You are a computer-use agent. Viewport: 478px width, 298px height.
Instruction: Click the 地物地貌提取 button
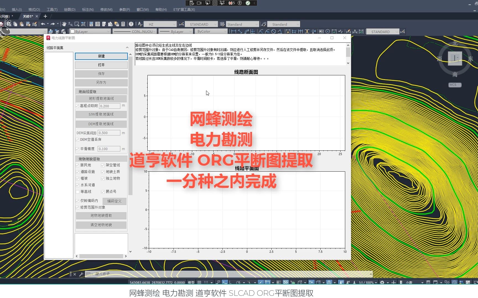tap(101, 216)
